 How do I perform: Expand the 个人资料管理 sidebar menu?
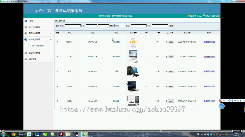pos(38,27)
